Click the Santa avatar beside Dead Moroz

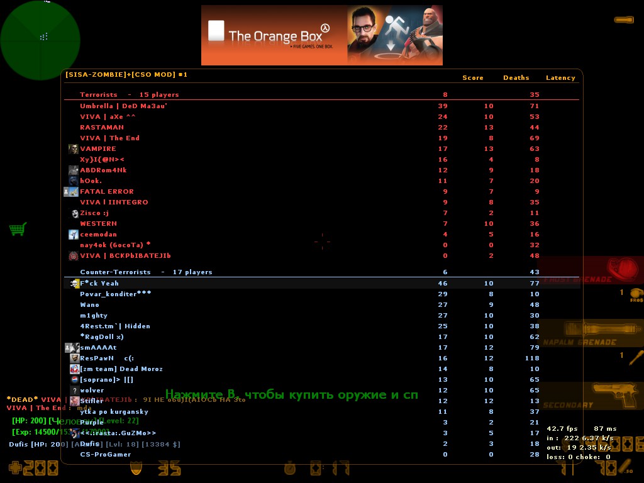pyautogui.click(x=74, y=369)
